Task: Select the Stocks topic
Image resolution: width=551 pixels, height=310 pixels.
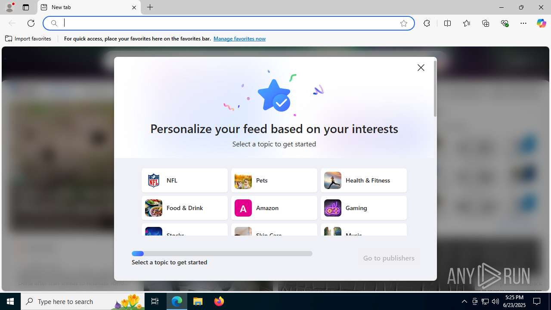Action: (185, 230)
